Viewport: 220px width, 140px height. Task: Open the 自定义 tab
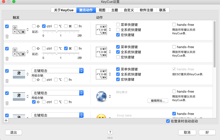tap(129, 10)
